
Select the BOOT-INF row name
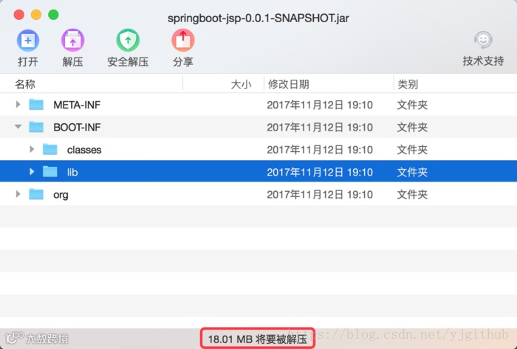click(77, 128)
